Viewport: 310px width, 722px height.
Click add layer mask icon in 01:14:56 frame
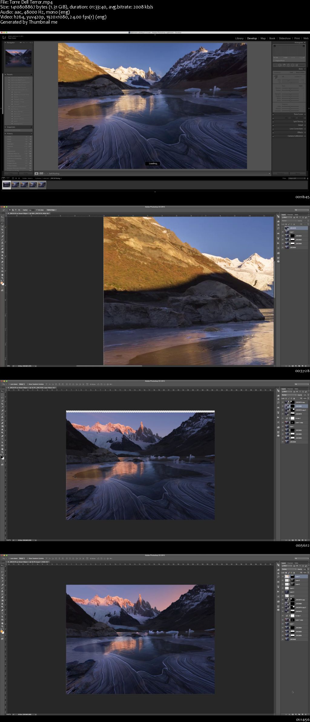[x=293, y=714]
